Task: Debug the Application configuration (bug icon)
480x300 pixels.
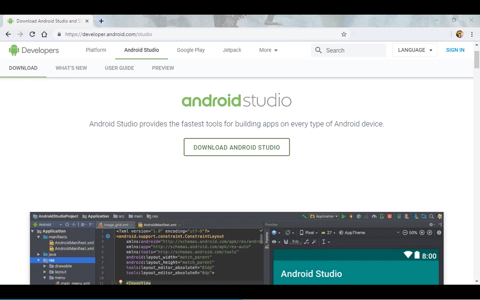Action: coord(358,216)
